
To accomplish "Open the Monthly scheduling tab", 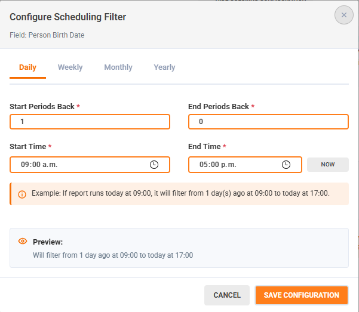I will coord(118,67).
